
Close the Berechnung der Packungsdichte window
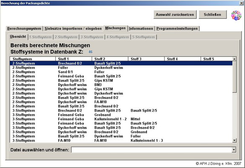pyautogui.click(x=242, y=3)
